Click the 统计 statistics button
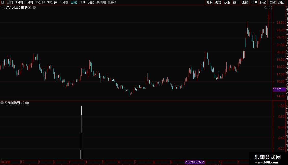The width and height of the screenshot is (288, 165). pos(236,2)
